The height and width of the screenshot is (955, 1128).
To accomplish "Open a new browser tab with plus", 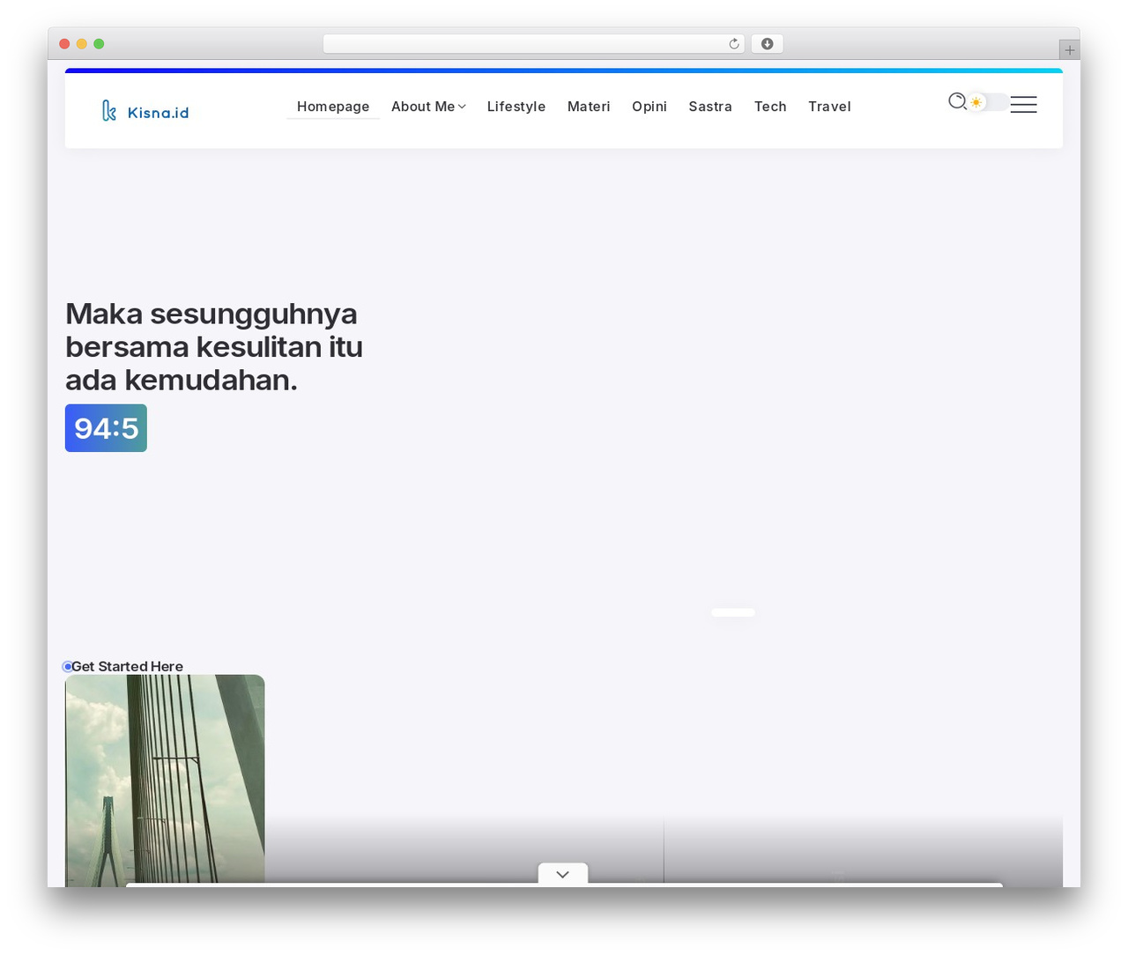I will 1069,50.
